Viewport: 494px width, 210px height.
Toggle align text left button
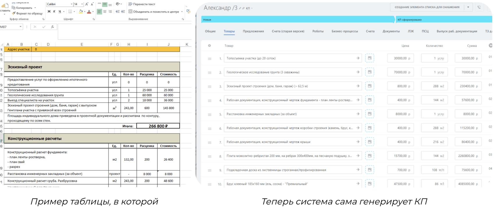point(99,12)
